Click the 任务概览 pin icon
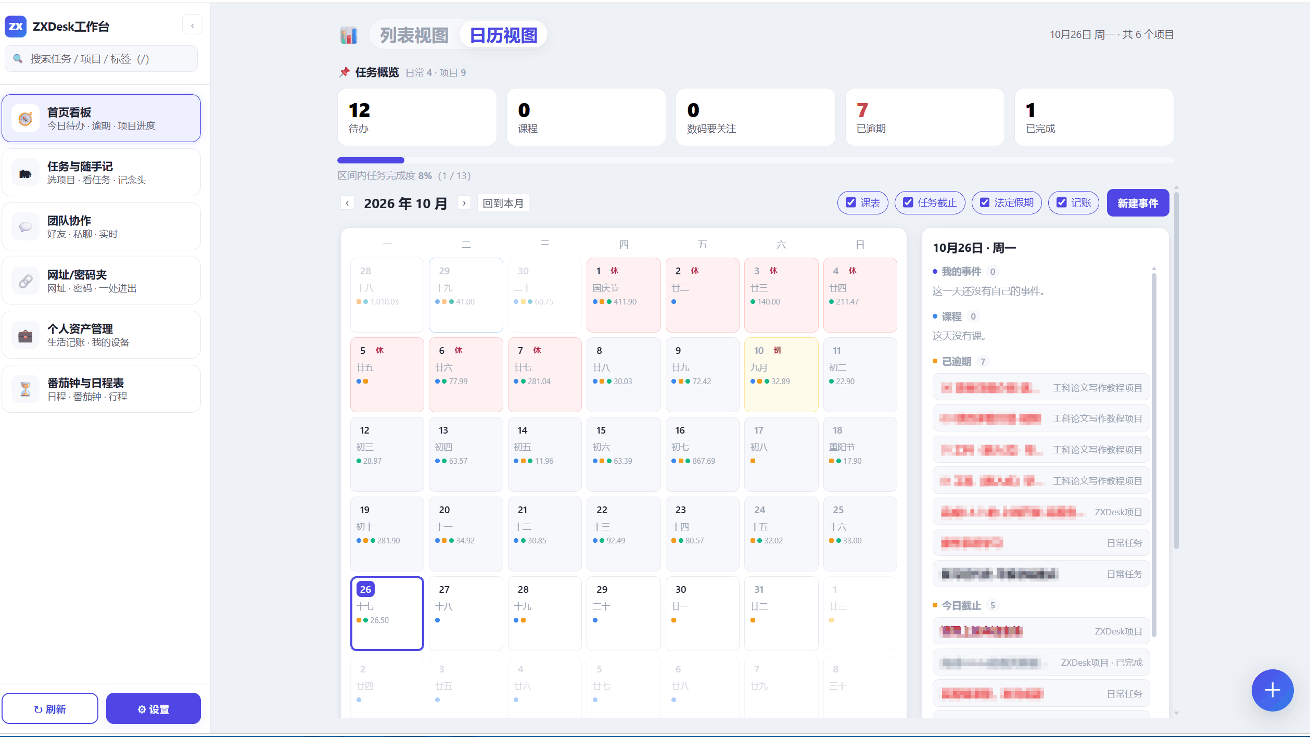Screen dimensions: 1310x737 point(344,72)
